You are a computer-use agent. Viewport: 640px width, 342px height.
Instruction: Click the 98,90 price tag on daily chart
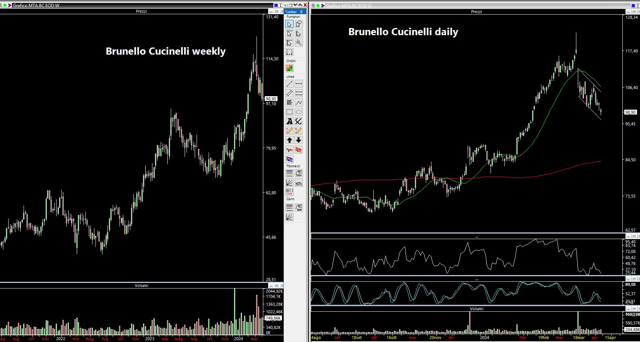[x=630, y=112]
